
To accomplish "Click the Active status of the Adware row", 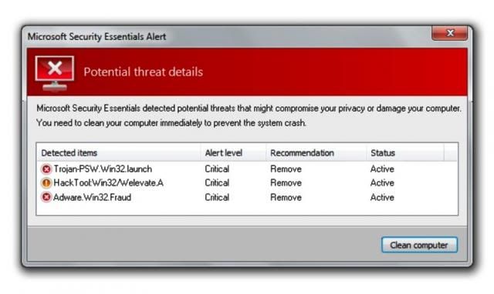I will pyautogui.click(x=382, y=197).
